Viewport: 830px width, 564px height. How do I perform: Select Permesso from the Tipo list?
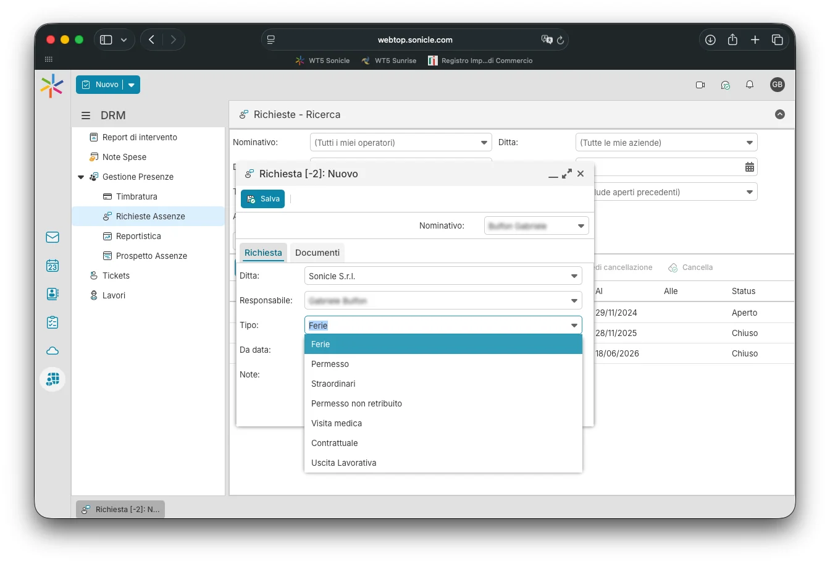(330, 364)
